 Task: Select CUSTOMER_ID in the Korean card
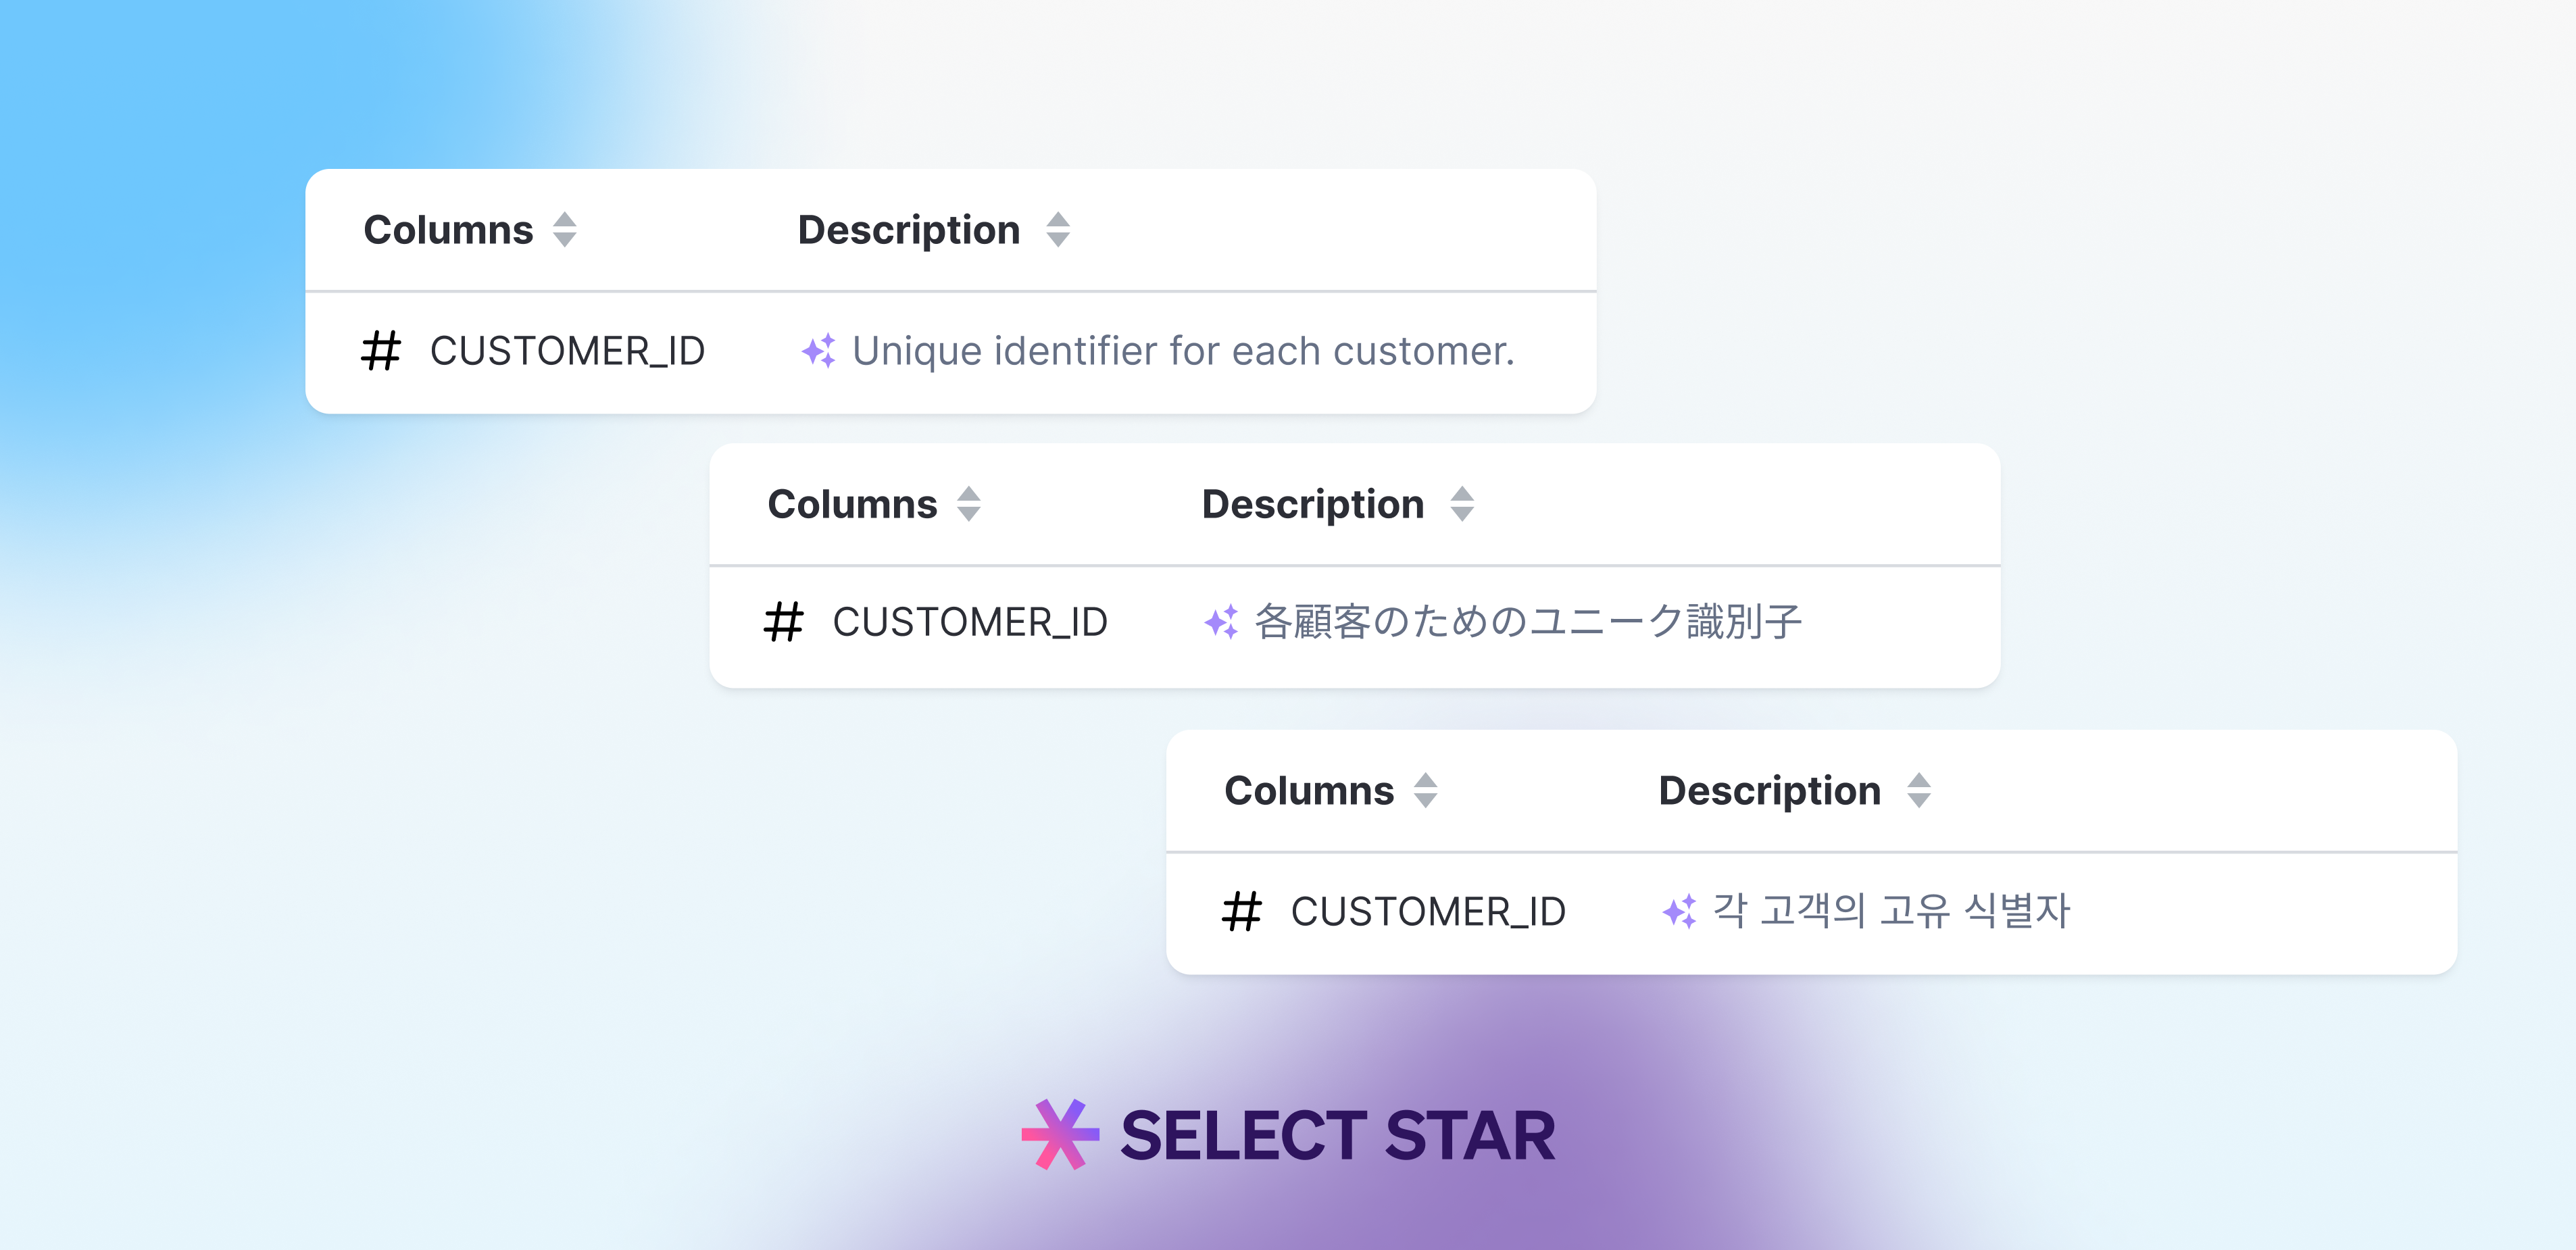tap(1428, 912)
